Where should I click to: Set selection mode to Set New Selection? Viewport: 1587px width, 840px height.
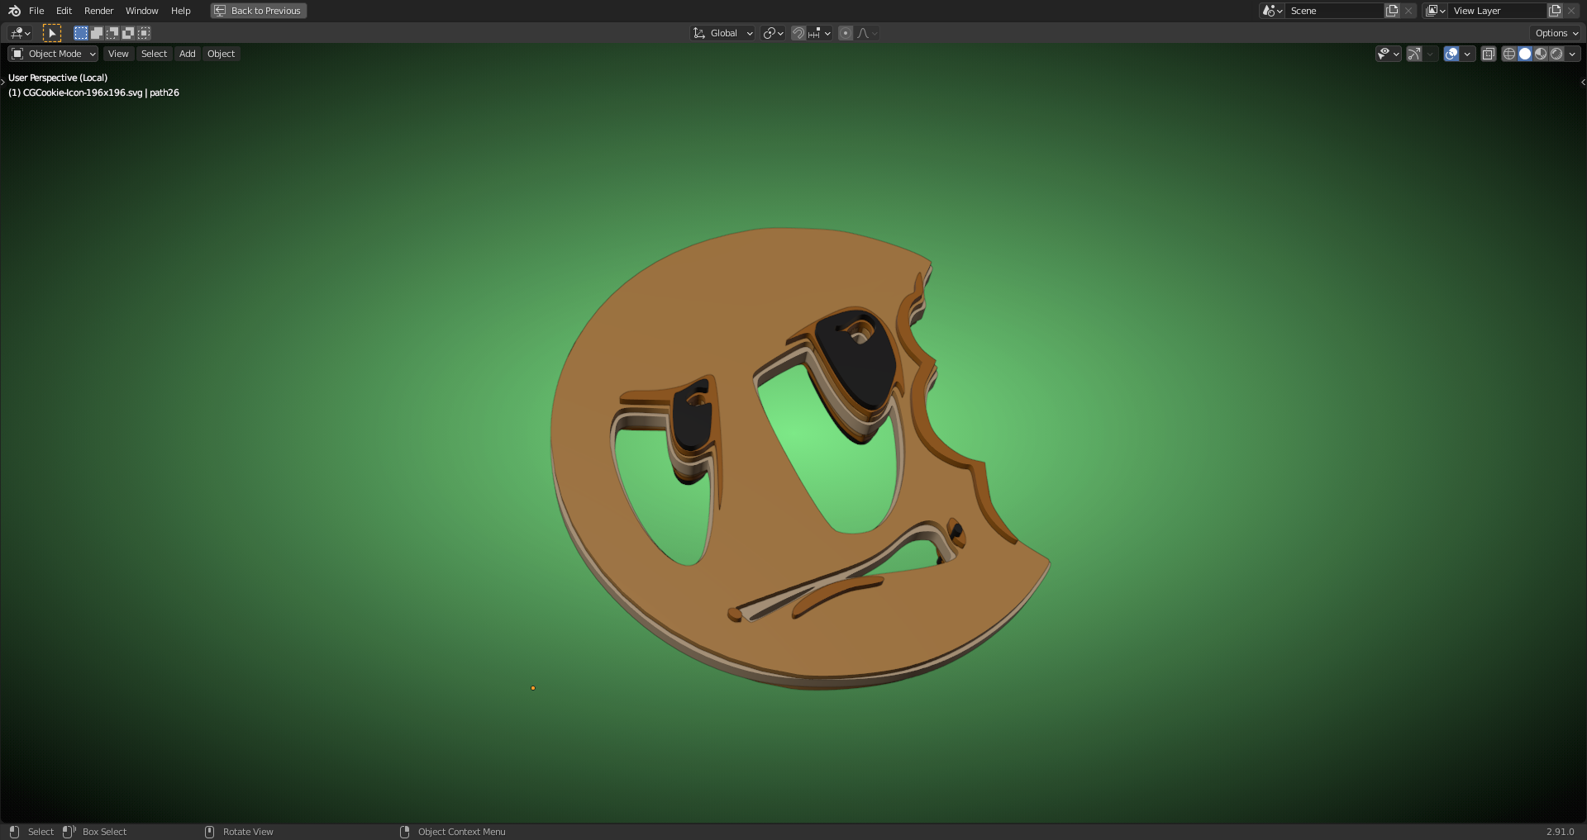click(81, 33)
